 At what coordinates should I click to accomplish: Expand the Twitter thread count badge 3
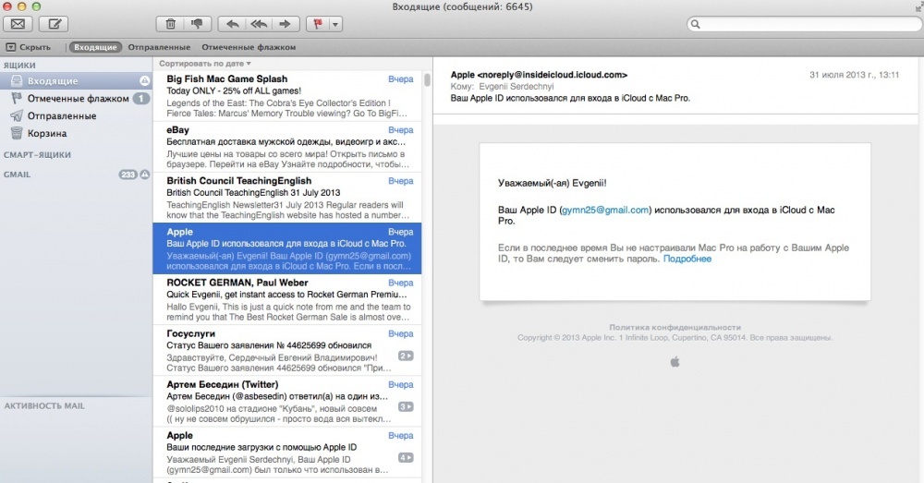pos(406,406)
